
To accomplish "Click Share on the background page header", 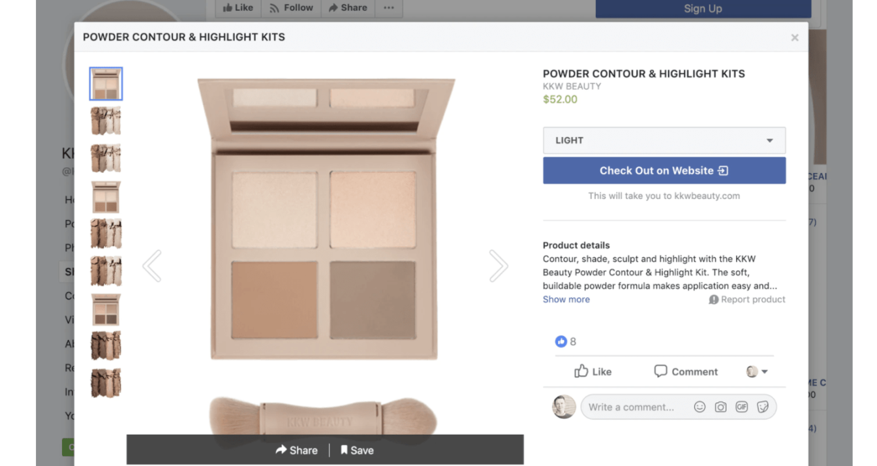I will point(348,8).
